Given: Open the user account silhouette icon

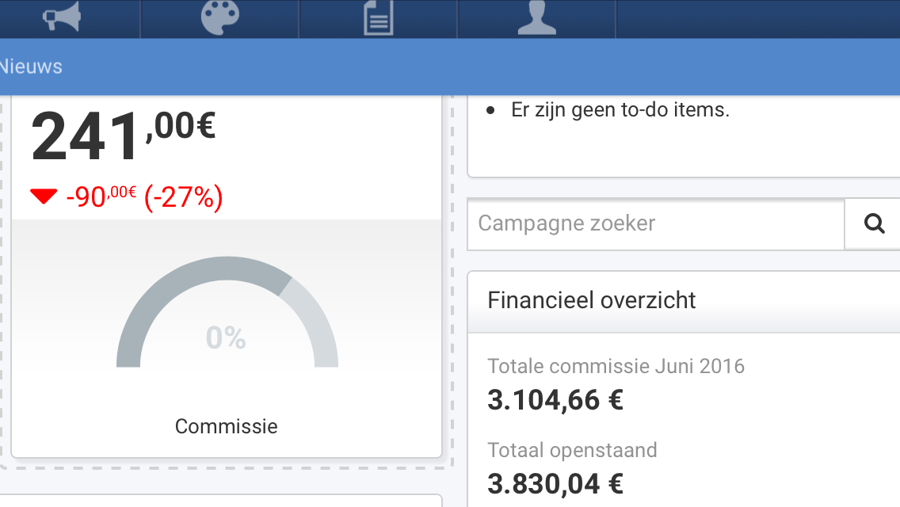Looking at the screenshot, I should pyautogui.click(x=536, y=17).
